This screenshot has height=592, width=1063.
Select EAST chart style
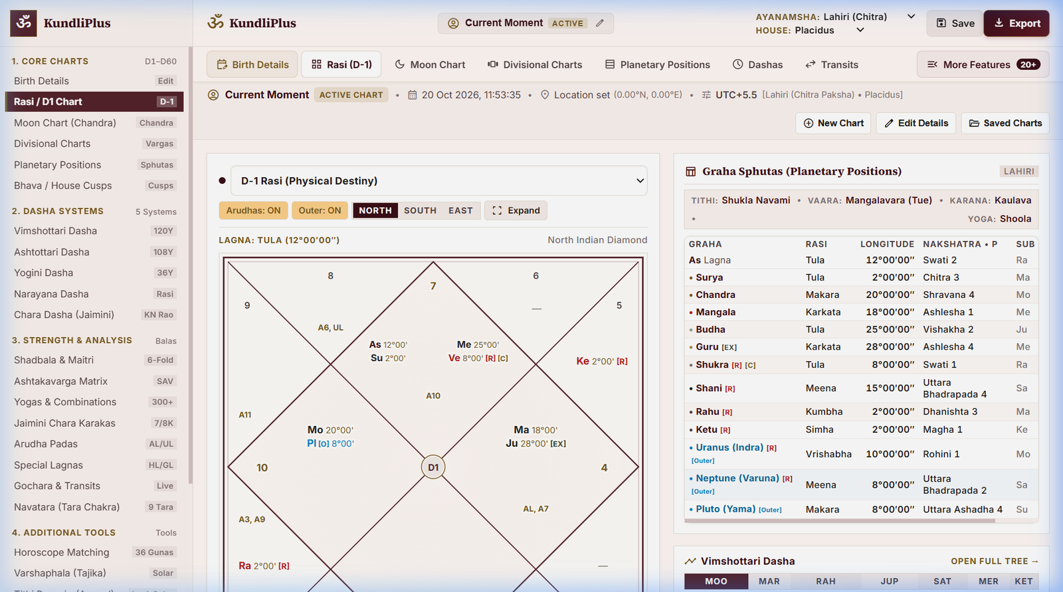pos(460,210)
